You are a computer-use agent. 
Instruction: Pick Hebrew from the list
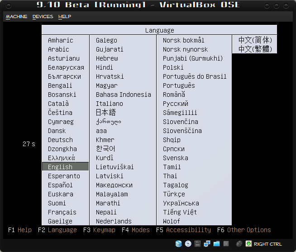point(107,58)
